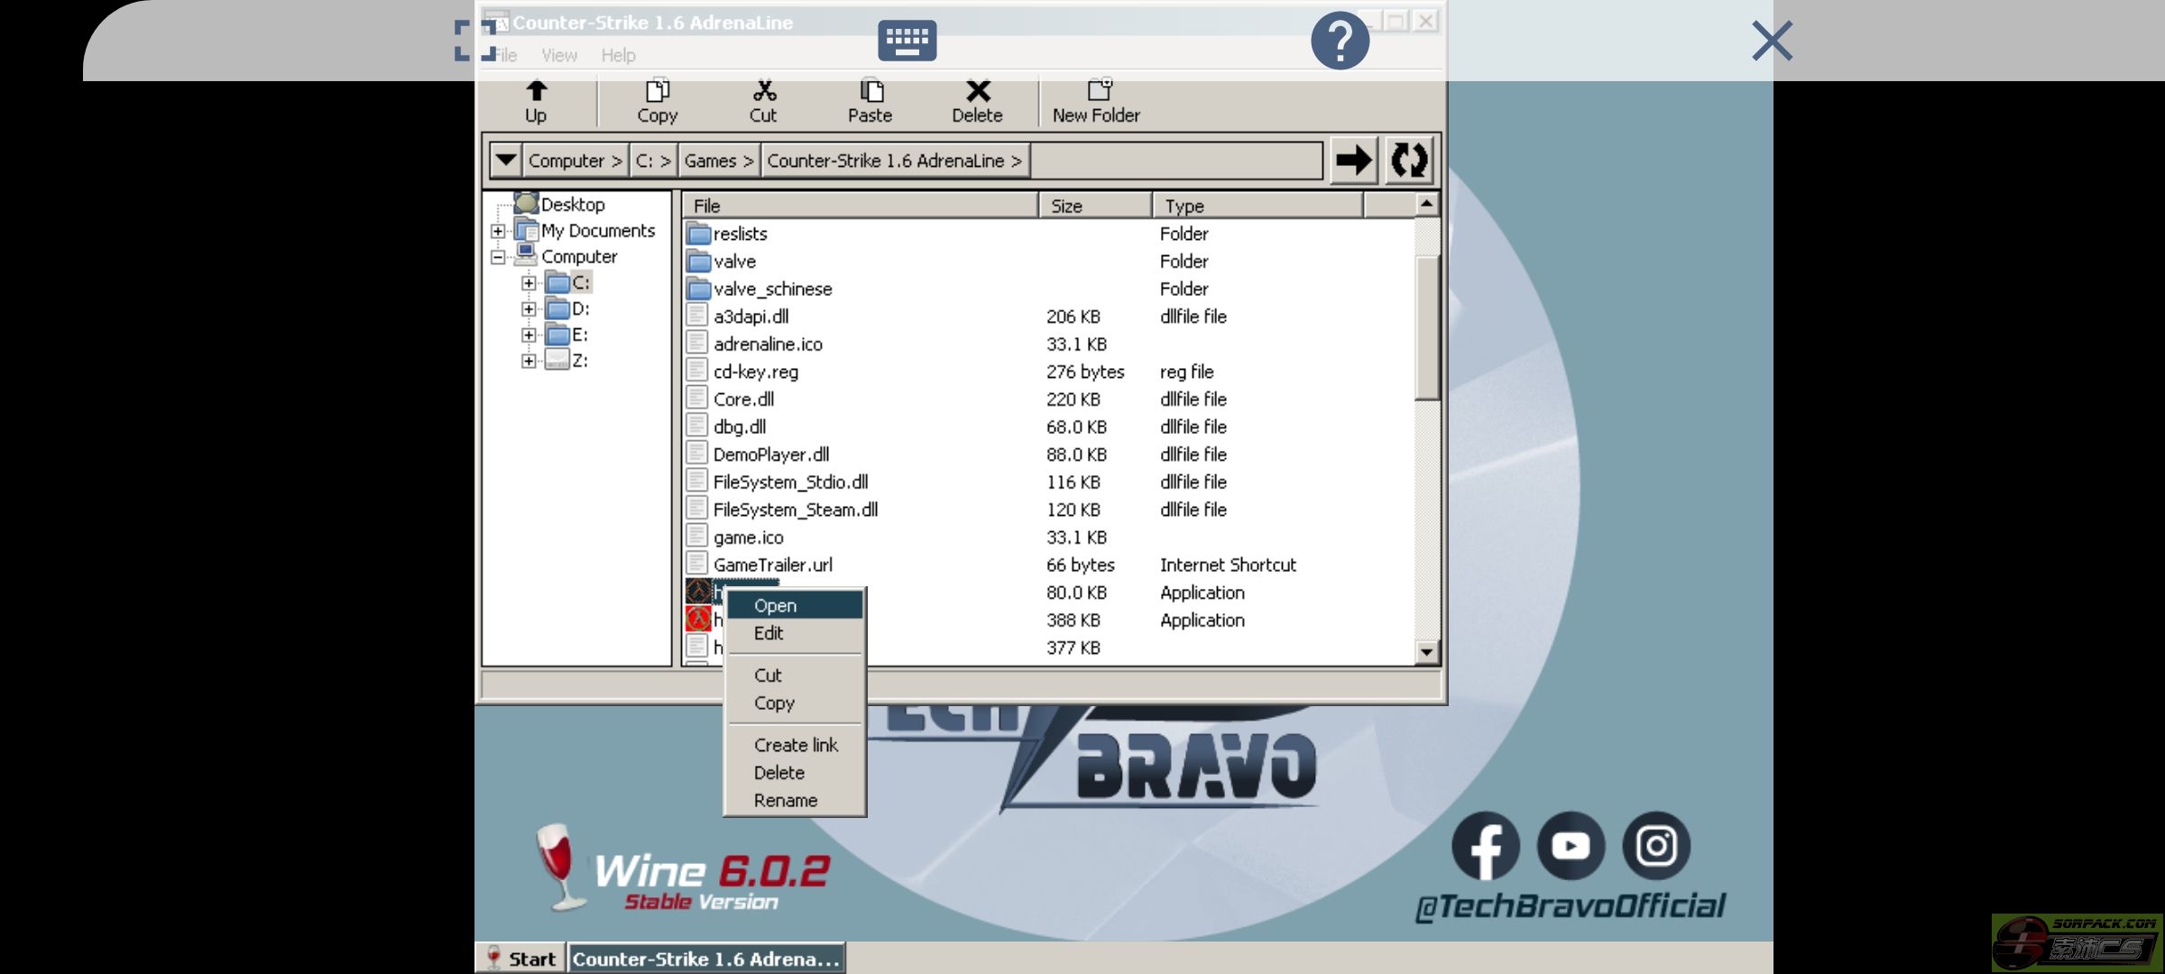Open the address bar history dropdown

pos(505,161)
